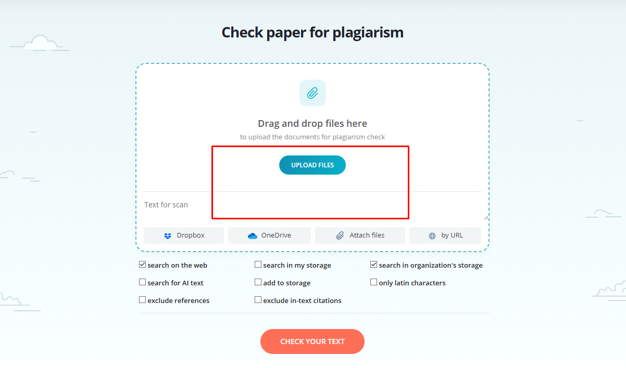Click the Attach files paperclip icon
626x368 pixels.
[x=340, y=235]
